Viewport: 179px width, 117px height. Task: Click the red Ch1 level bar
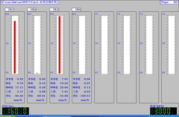click(15, 47)
